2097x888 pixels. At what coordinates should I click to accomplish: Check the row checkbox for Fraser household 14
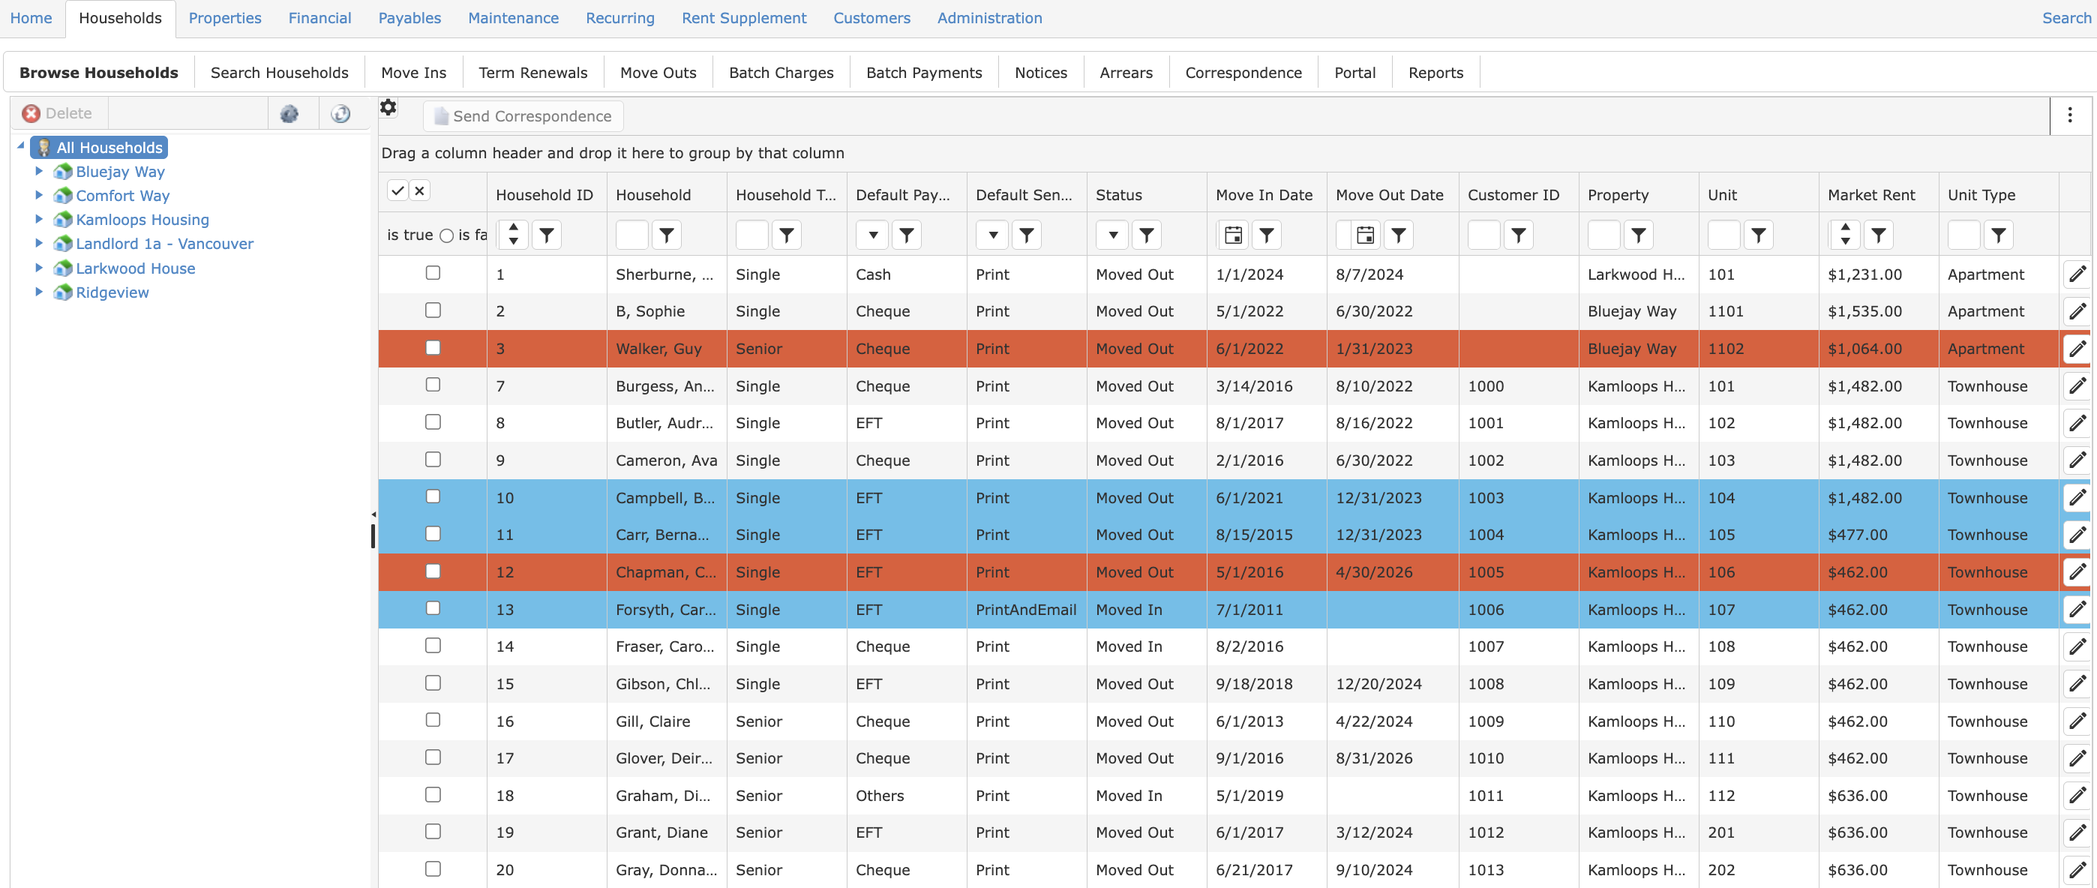tap(433, 646)
